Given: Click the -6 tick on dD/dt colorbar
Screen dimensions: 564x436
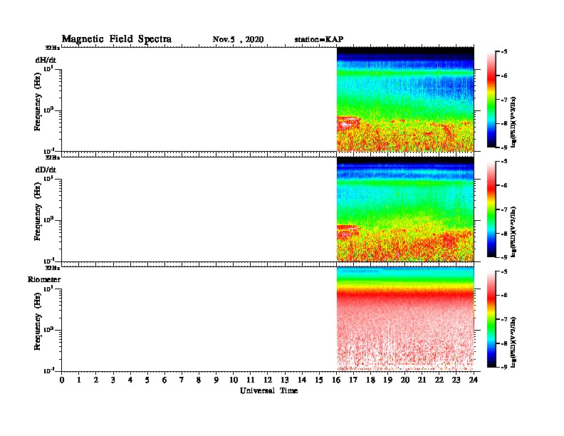Looking at the screenshot, I should [x=504, y=186].
